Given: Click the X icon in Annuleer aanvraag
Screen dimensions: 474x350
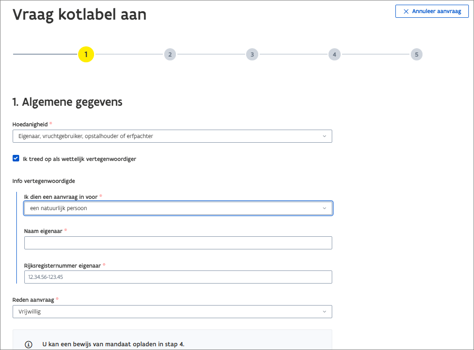Looking at the screenshot, I should click(x=406, y=11).
